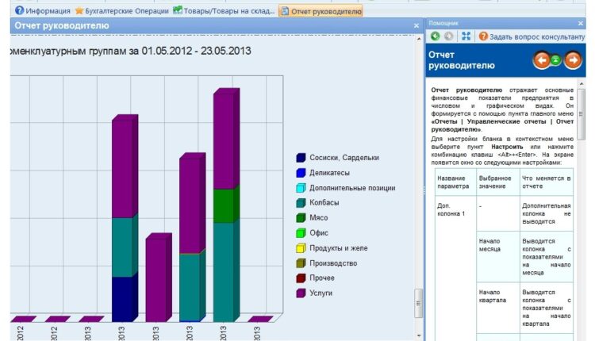This screenshot has width=595, height=341.
Task: Go to next help topic with orange right arrow
Action: tap(572, 60)
